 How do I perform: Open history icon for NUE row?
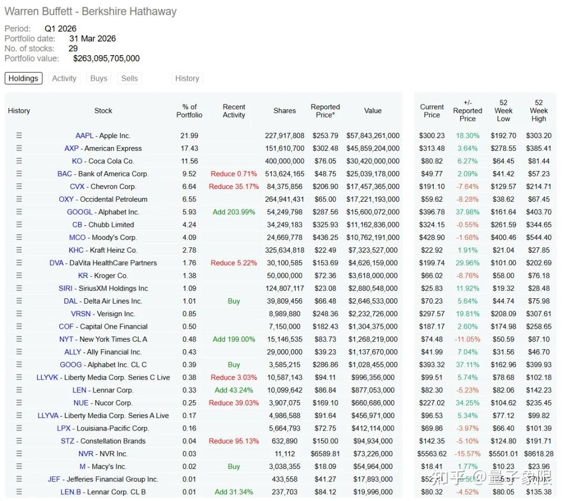pyautogui.click(x=19, y=403)
